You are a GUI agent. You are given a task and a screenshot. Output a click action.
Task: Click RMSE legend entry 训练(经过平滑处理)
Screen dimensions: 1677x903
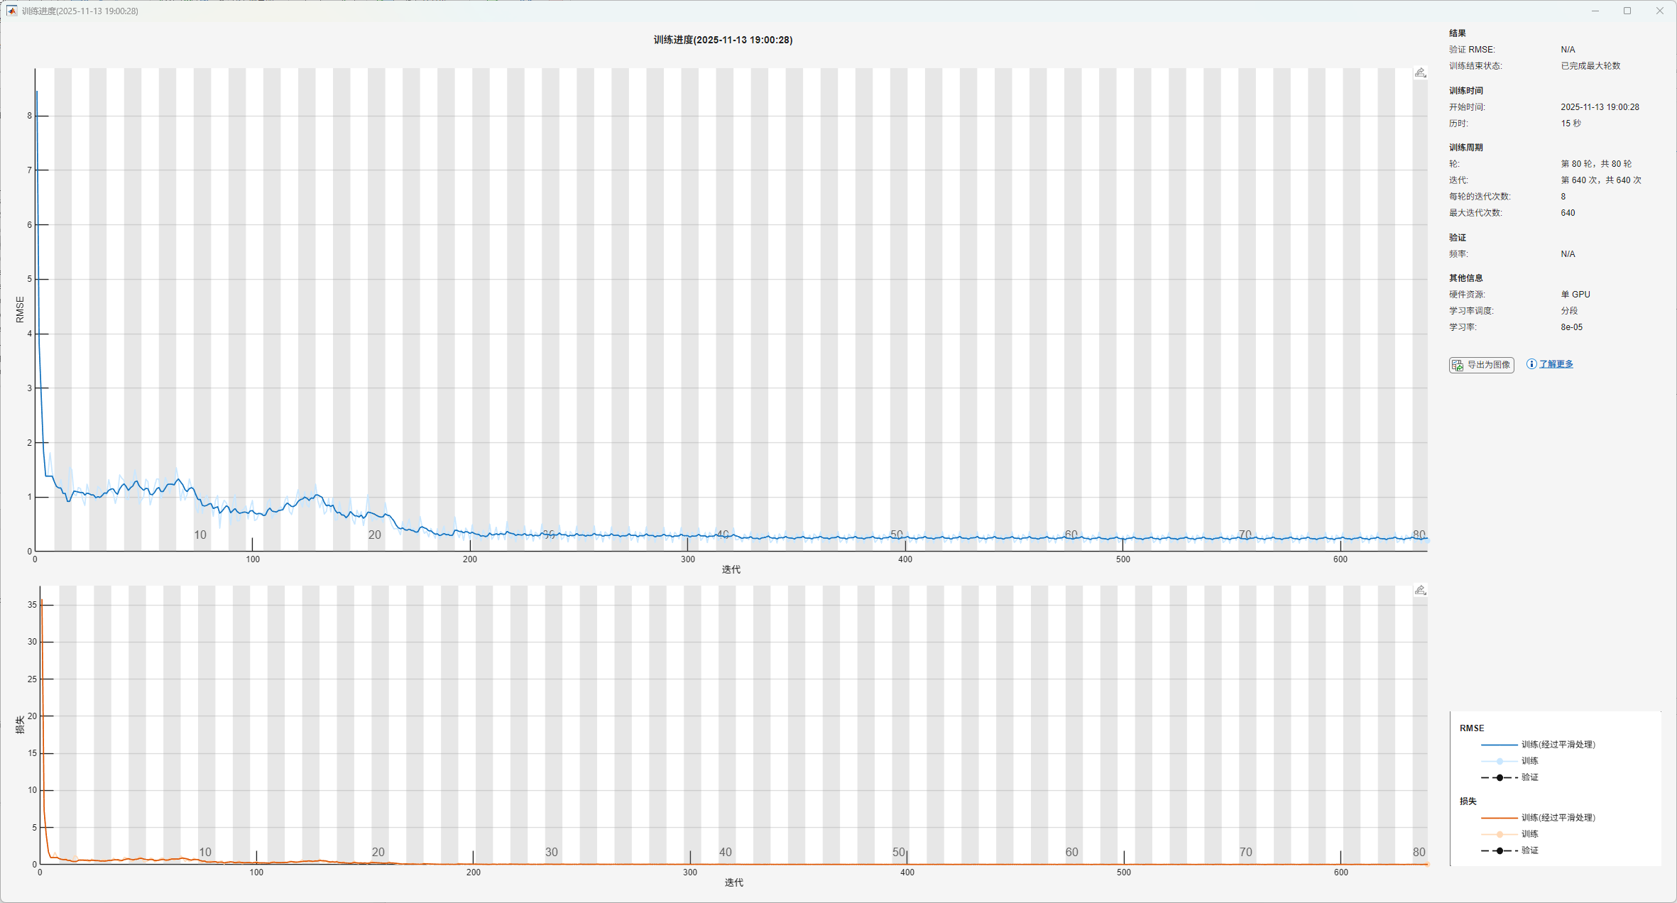click(x=1558, y=745)
